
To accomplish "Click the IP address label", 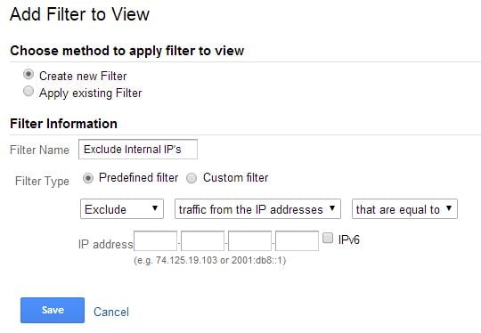I will tap(106, 244).
